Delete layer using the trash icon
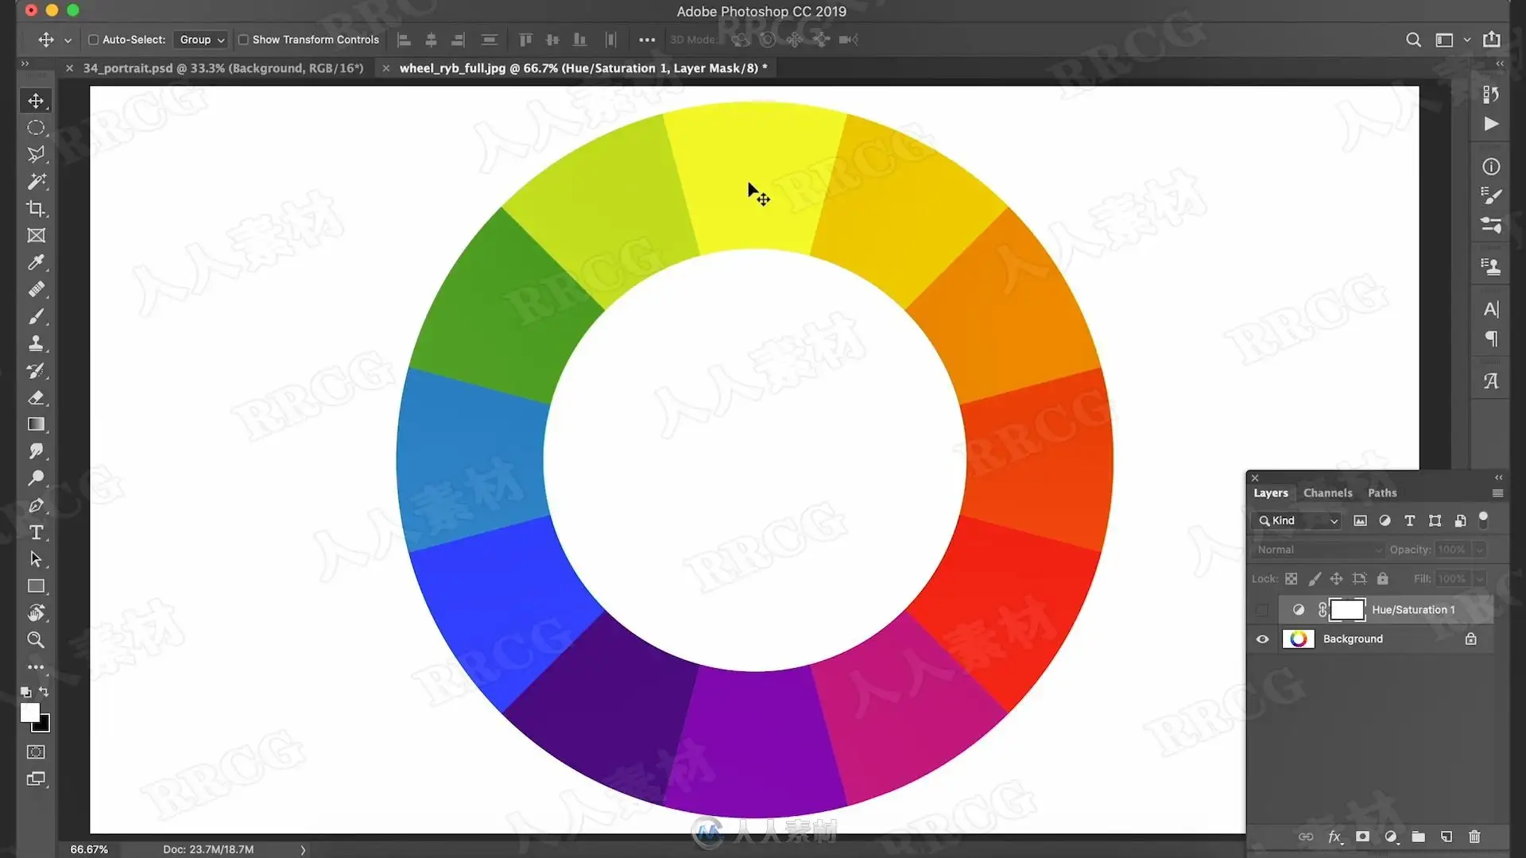This screenshot has height=858, width=1526. [x=1474, y=837]
